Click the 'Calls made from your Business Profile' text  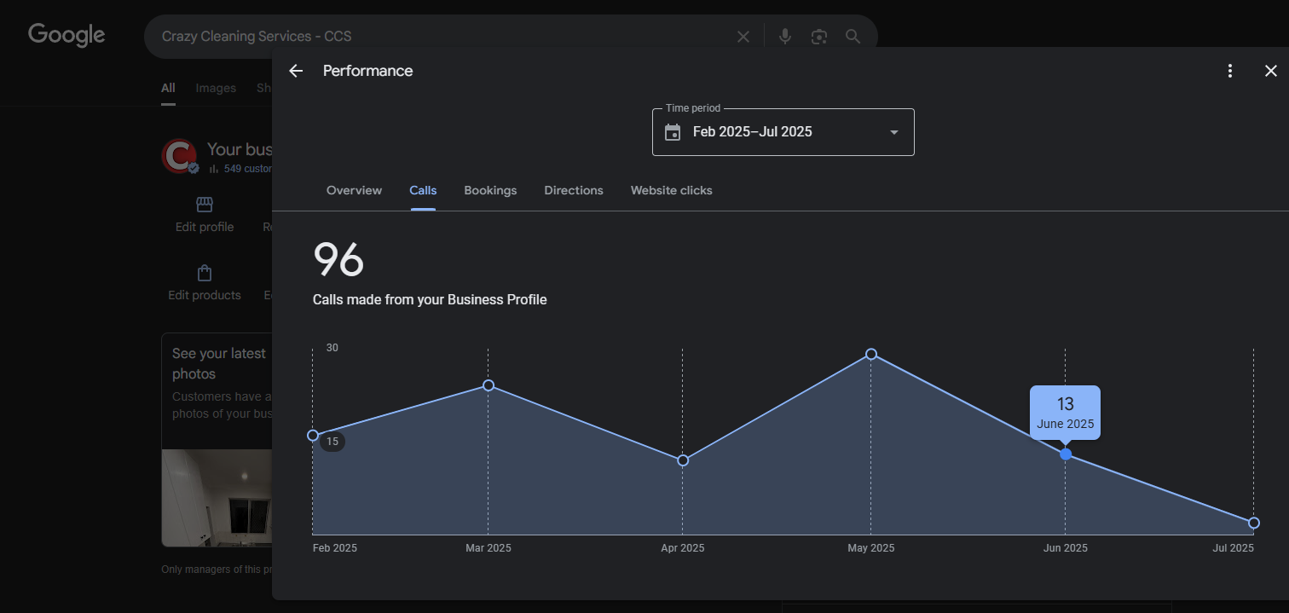point(430,300)
